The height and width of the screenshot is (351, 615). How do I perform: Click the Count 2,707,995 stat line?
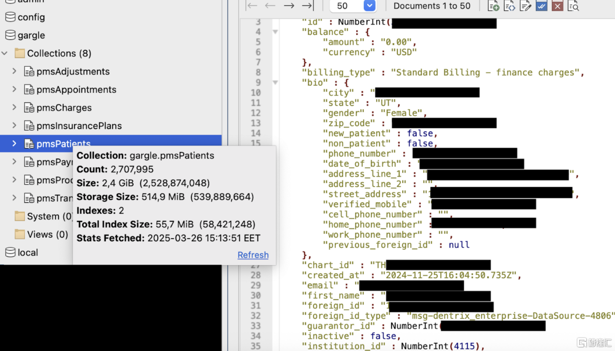pyautogui.click(x=115, y=169)
